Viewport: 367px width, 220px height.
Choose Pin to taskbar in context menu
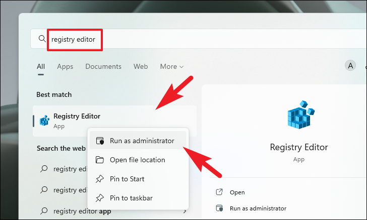pos(138,198)
